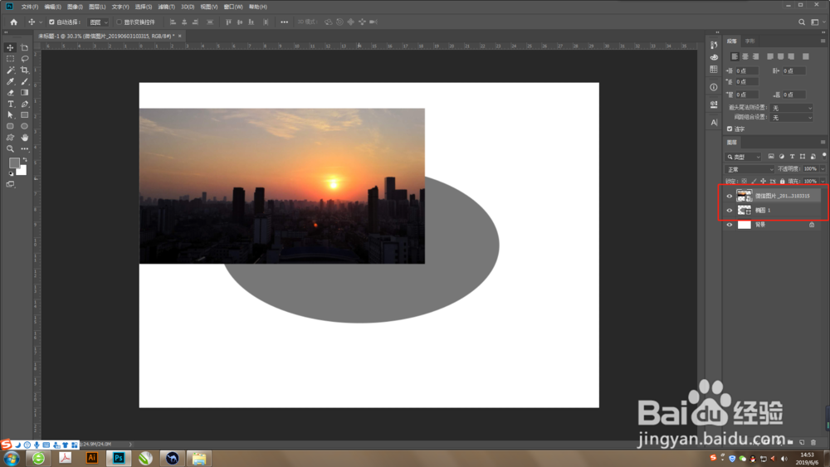830x467 pixels.
Task: Open the 类型 layer filter dropdown
Action: point(743,157)
